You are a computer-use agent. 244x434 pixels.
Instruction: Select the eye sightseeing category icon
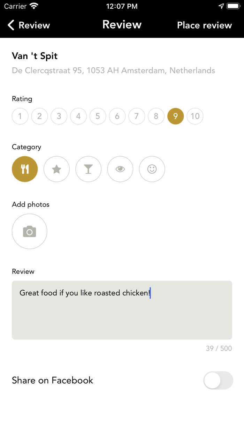point(120,169)
